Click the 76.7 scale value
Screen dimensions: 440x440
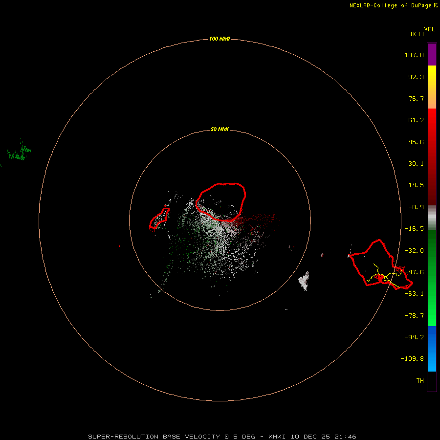point(416,98)
